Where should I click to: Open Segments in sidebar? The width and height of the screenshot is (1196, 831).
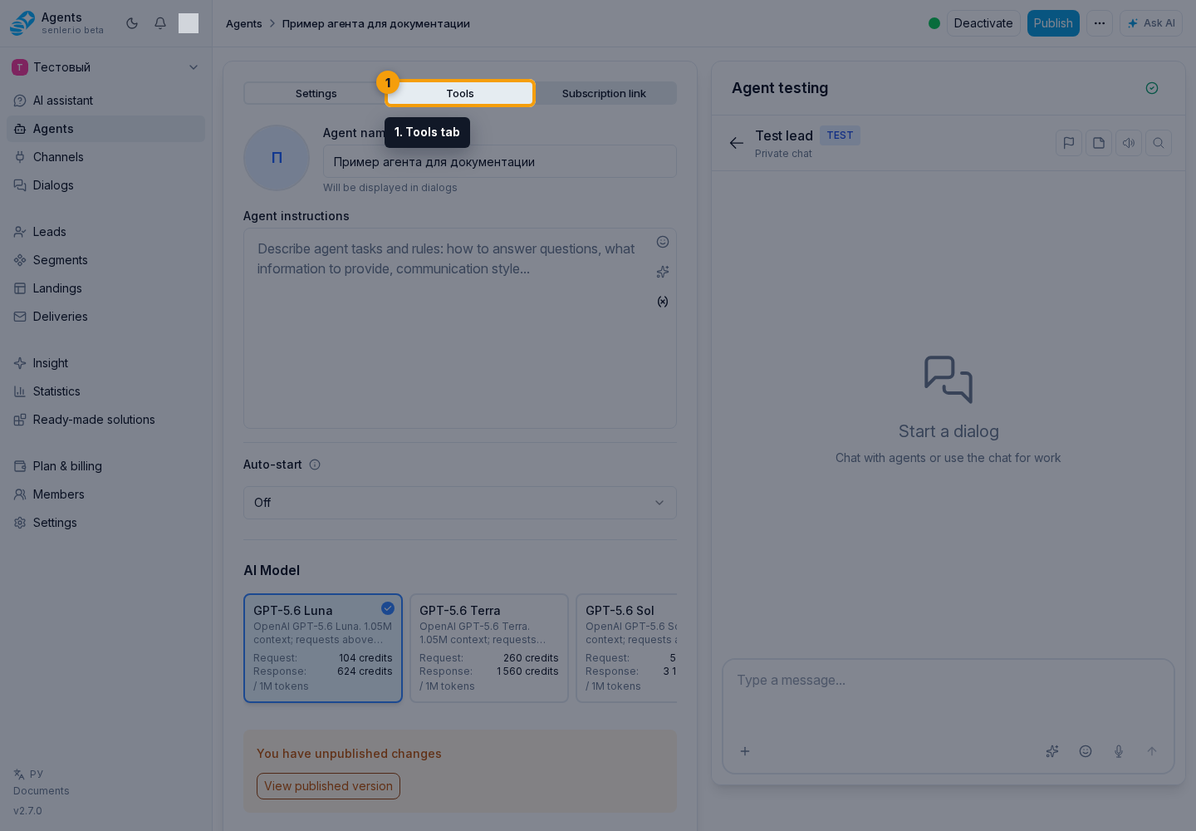(x=105, y=260)
